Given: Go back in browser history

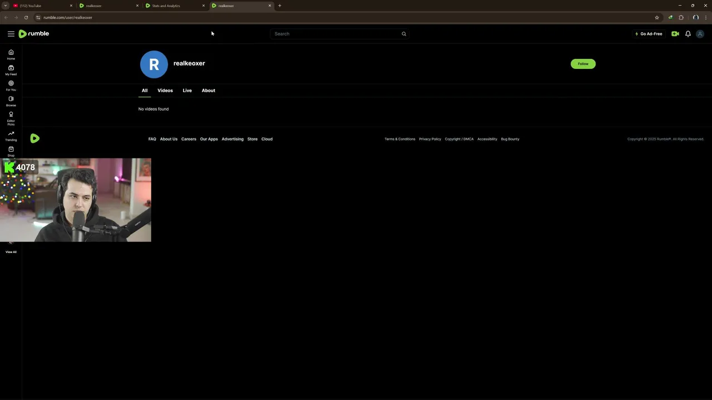Looking at the screenshot, I should (6, 17).
